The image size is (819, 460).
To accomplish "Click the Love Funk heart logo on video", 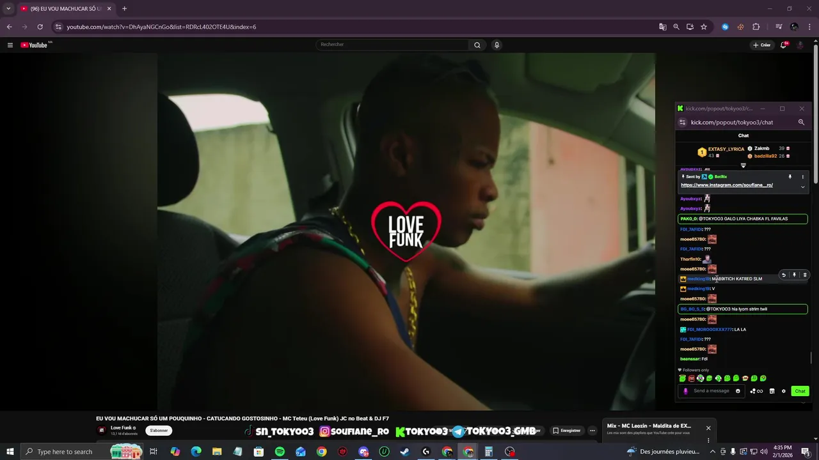I will coord(406,231).
